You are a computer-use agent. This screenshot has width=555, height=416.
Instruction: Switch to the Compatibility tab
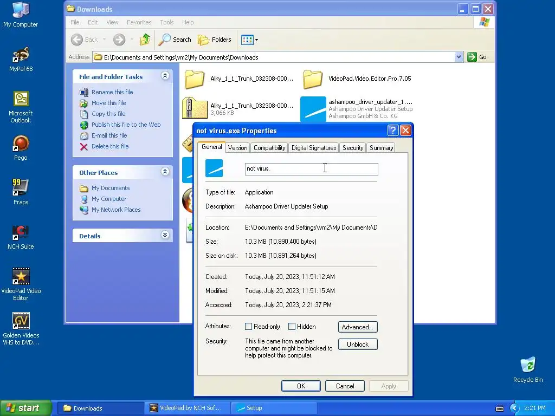tap(269, 148)
